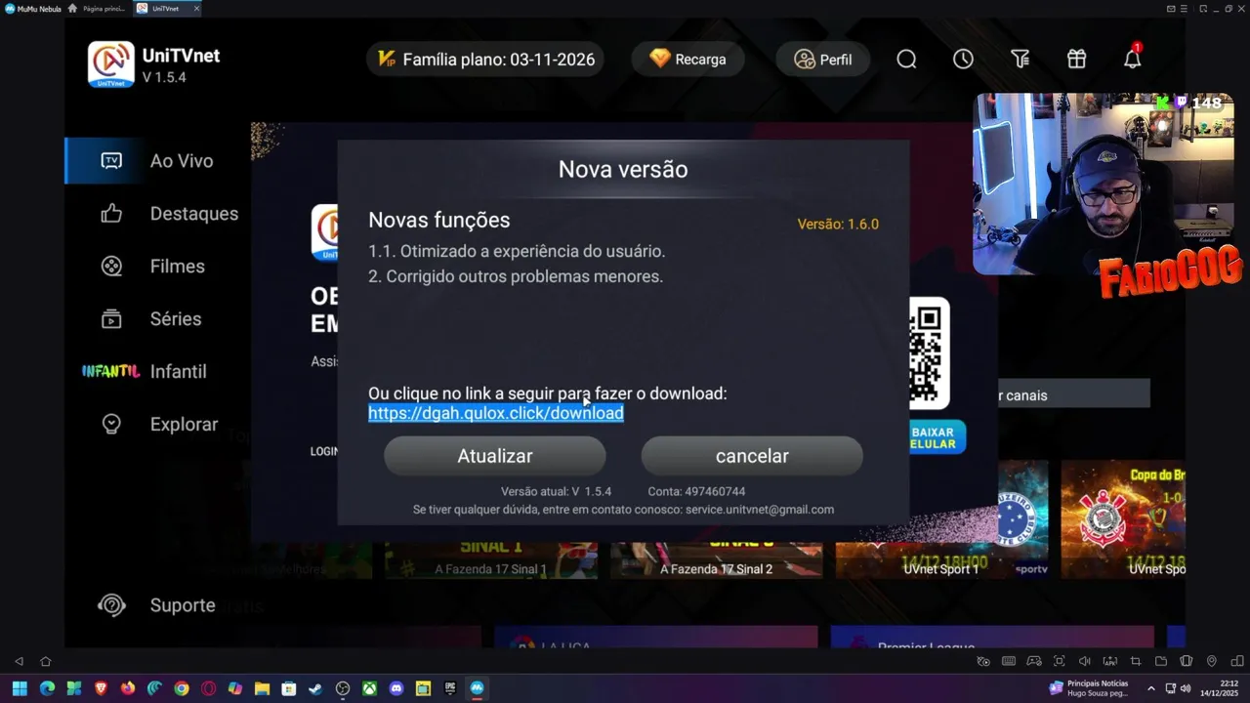
Task: Click the 'Conta: 497460744' text
Action: click(696, 492)
